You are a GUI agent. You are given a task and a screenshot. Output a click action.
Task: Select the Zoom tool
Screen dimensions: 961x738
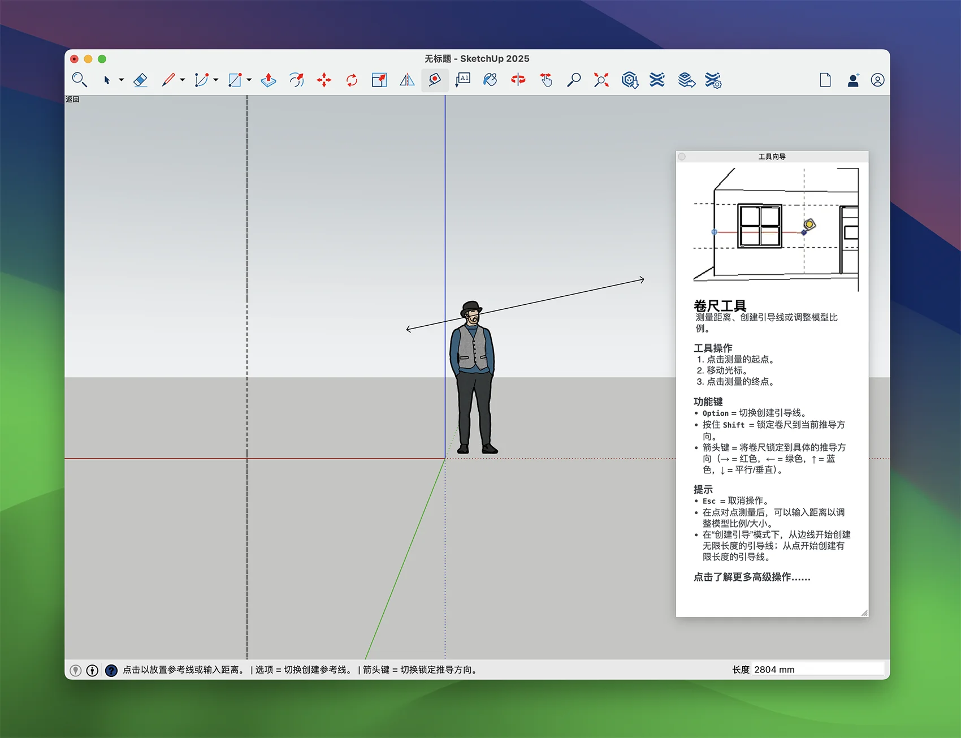coord(574,80)
